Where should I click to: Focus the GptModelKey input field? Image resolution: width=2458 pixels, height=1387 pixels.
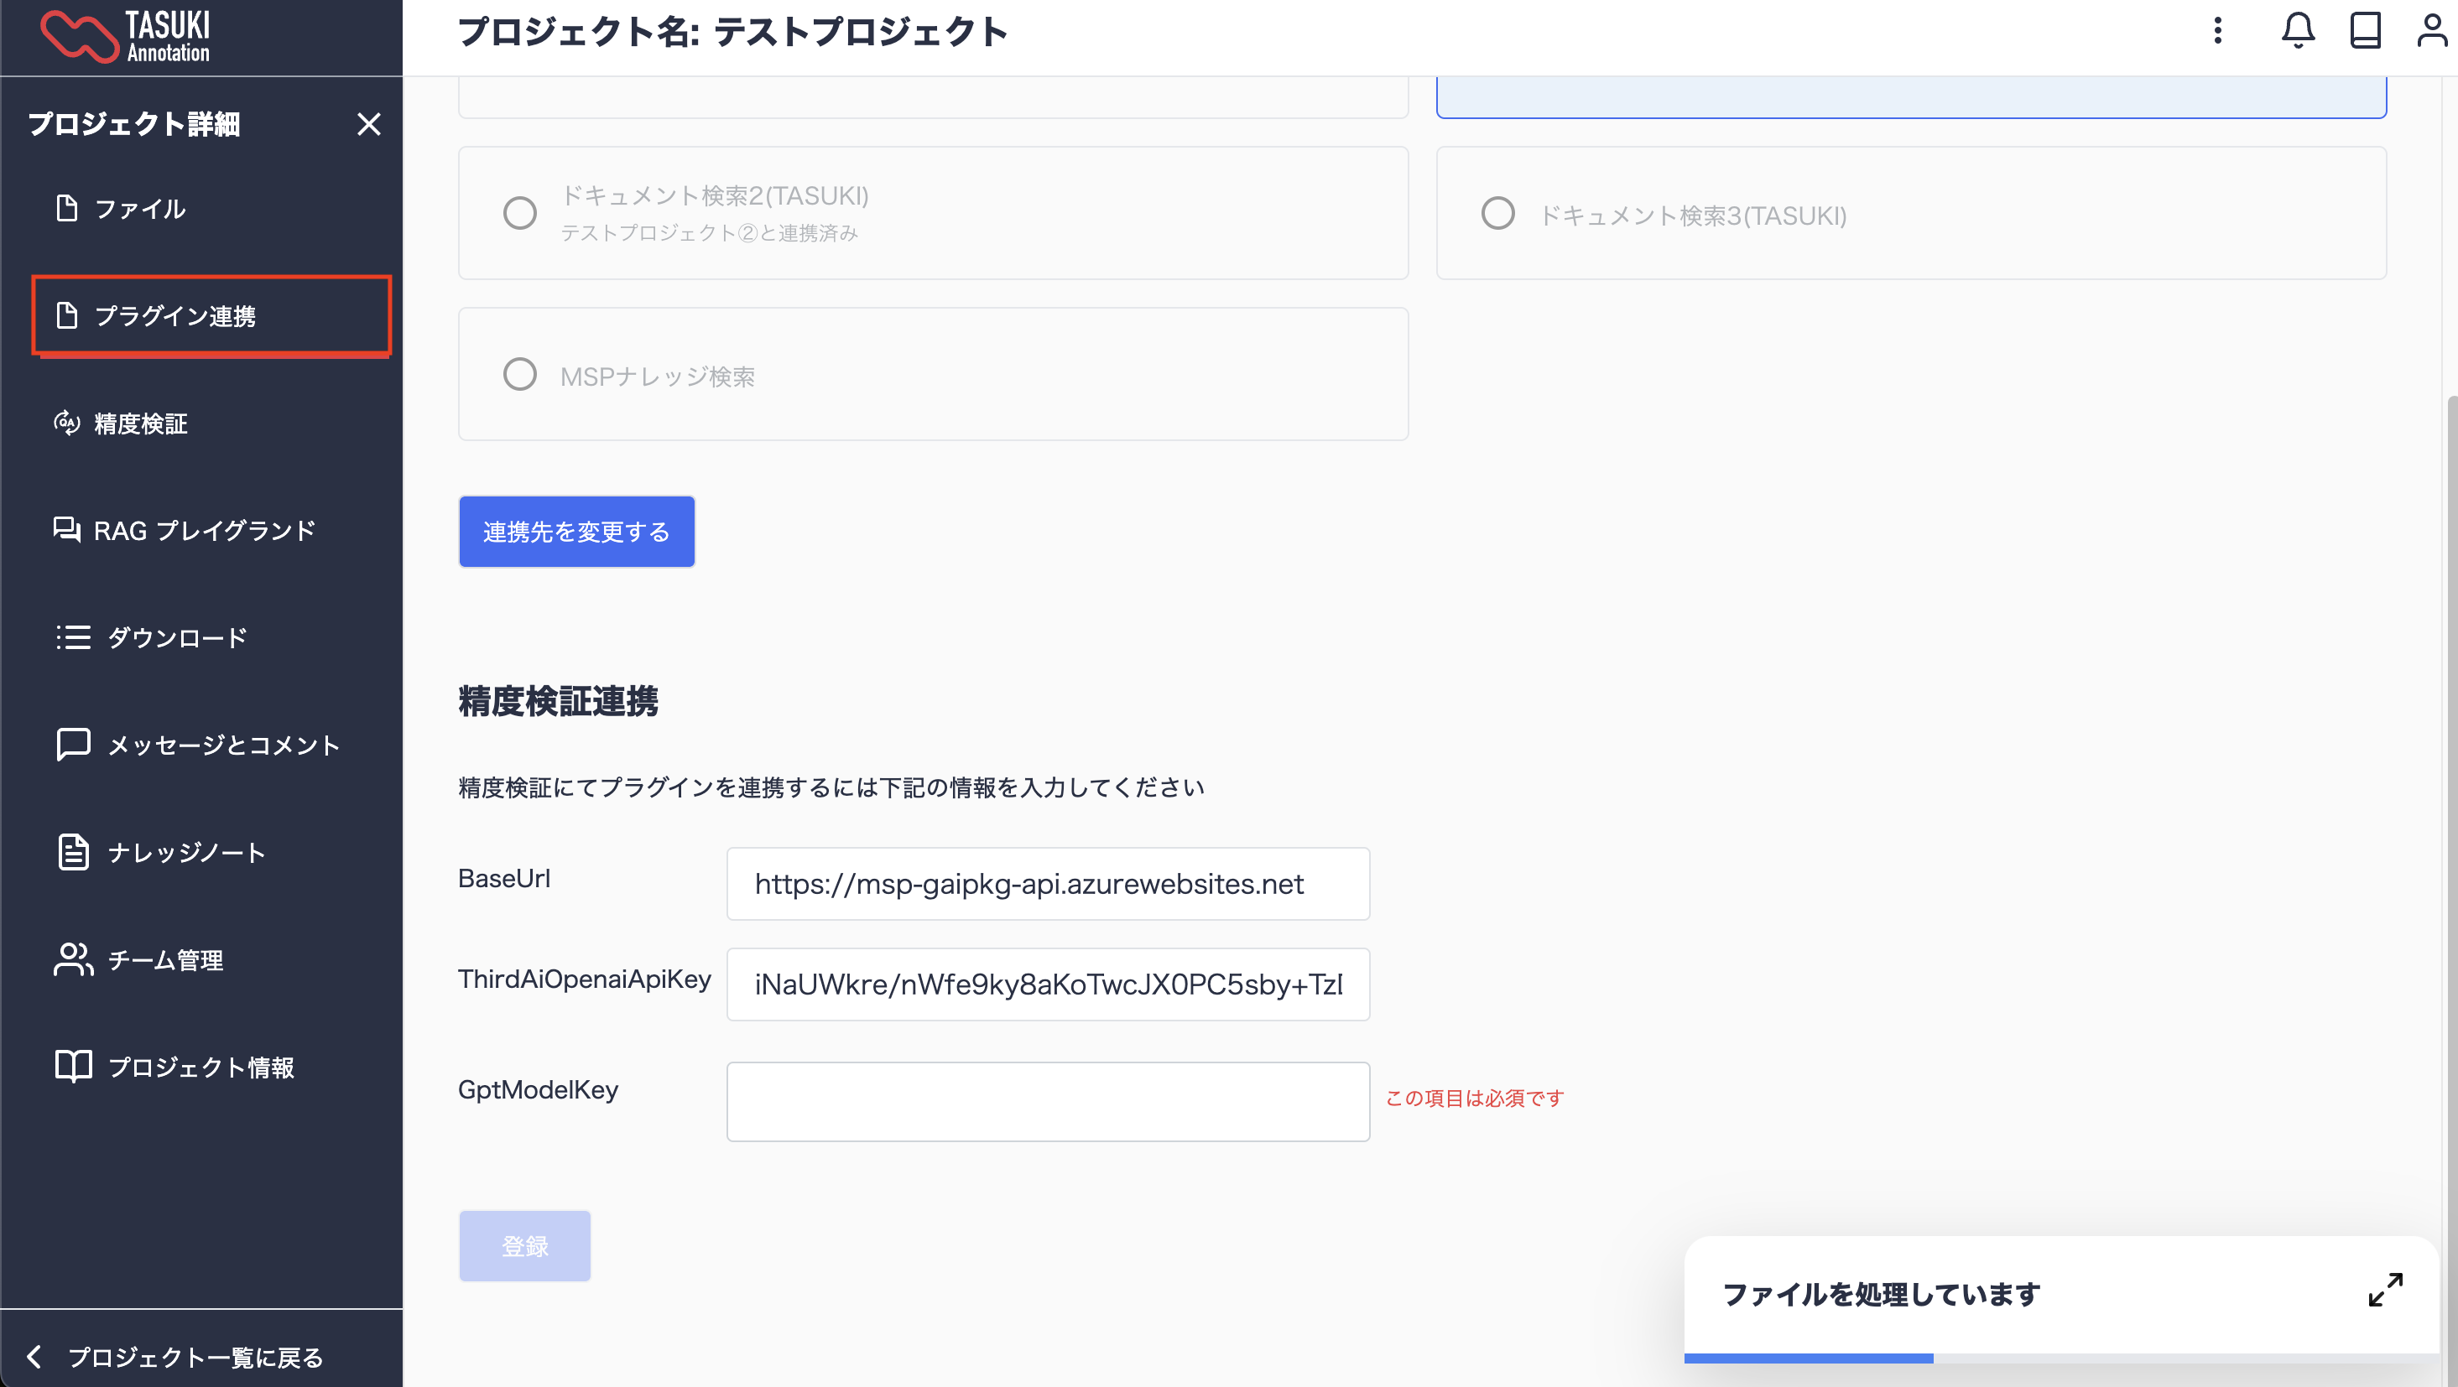pyautogui.click(x=1048, y=1101)
